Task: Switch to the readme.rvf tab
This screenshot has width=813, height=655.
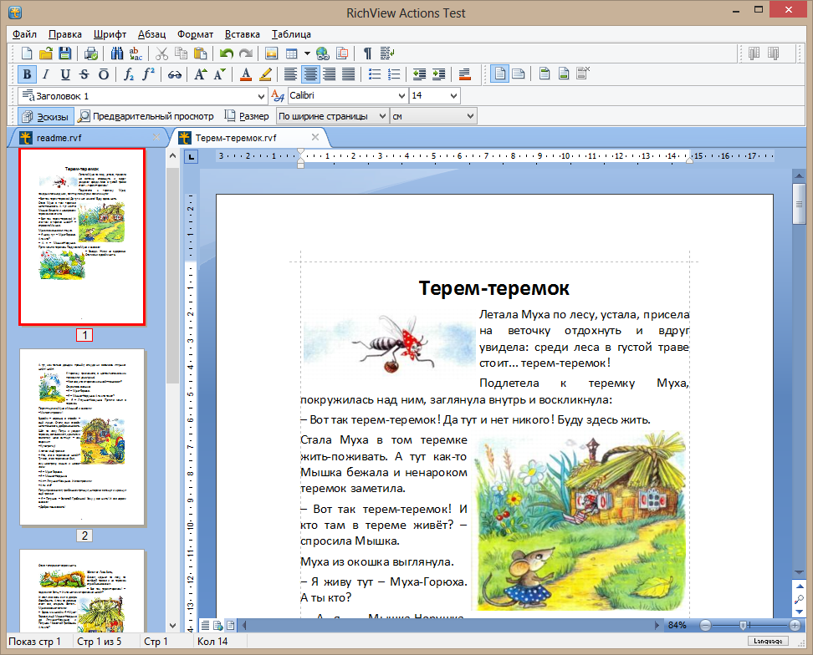Action: [59, 137]
